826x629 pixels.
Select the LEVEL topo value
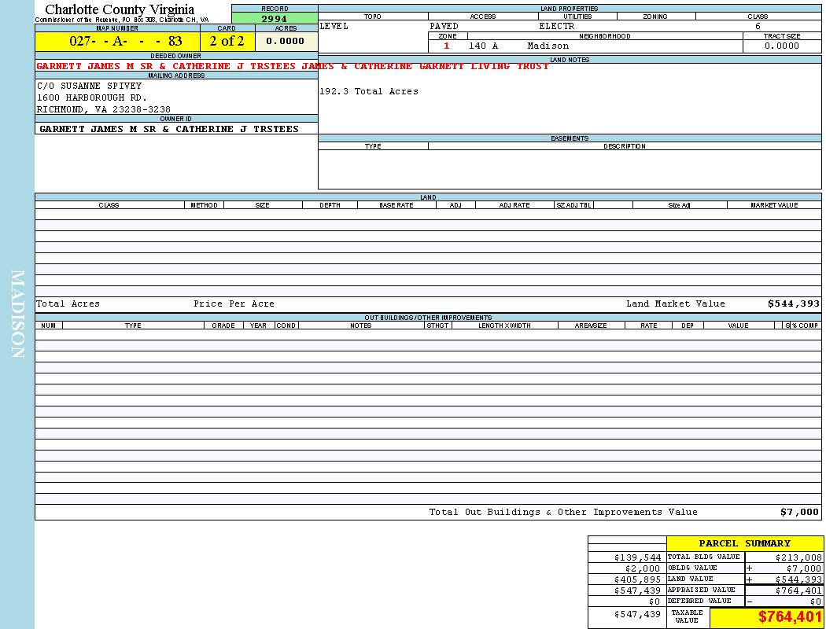click(334, 26)
